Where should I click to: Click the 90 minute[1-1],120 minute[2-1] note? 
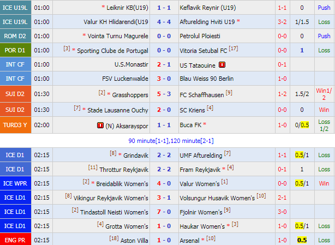(171, 141)
